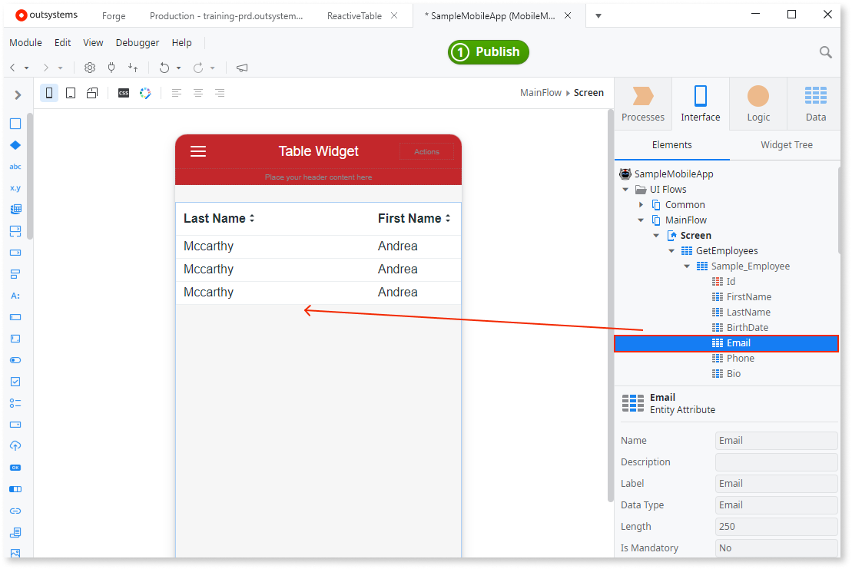Close the ReactiveTable tab

click(x=394, y=16)
